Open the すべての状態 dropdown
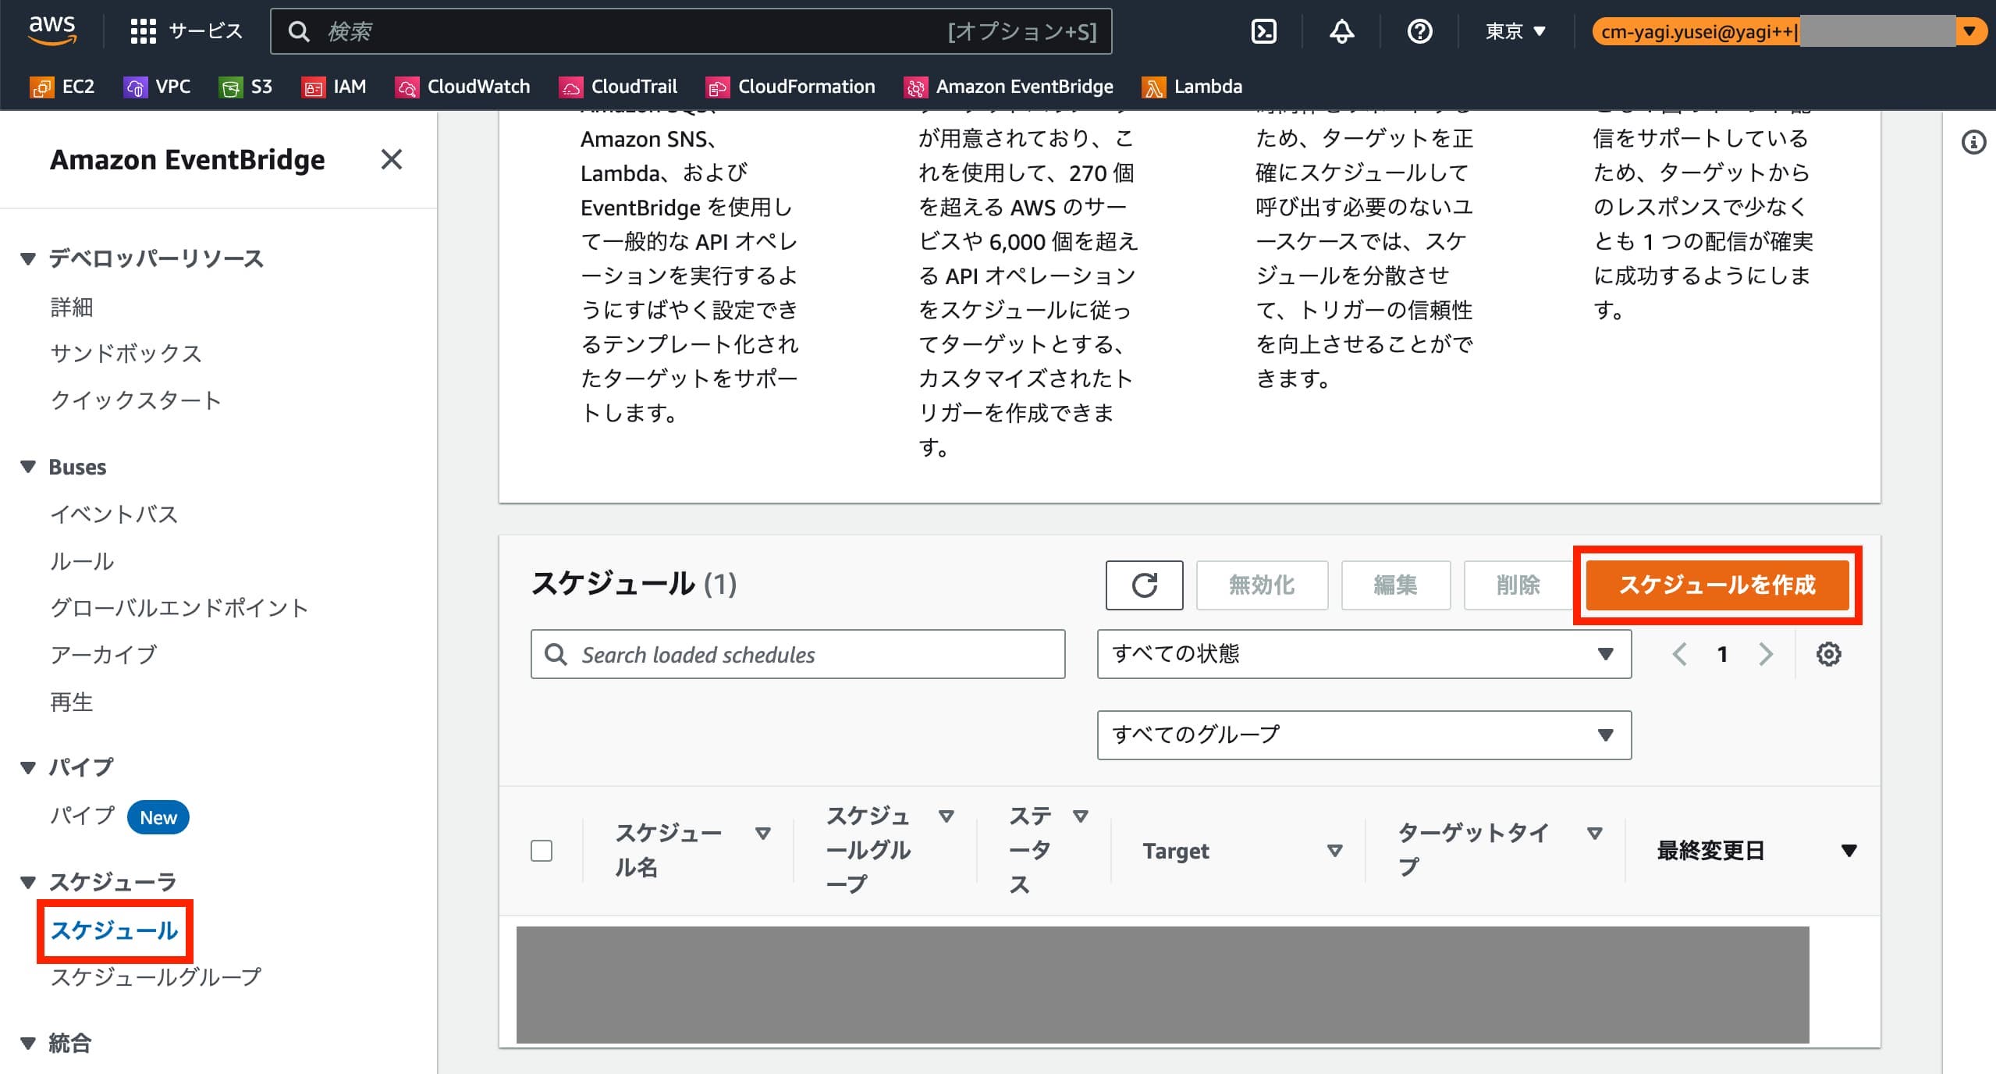This screenshot has height=1074, width=1996. point(1364,654)
